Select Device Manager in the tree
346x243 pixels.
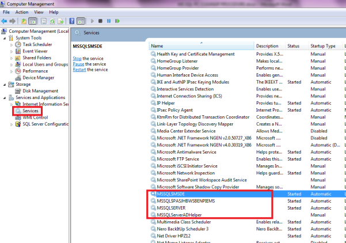coord(38,78)
